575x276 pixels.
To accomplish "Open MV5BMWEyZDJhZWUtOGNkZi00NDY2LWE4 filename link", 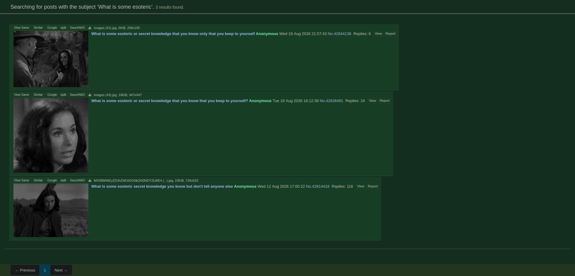I will point(133,181).
